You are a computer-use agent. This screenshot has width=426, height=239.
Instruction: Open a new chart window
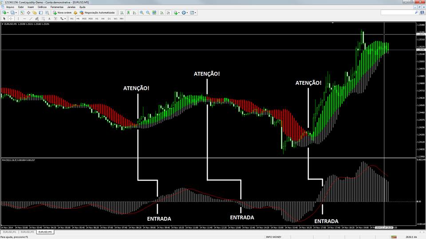point(4,12)
